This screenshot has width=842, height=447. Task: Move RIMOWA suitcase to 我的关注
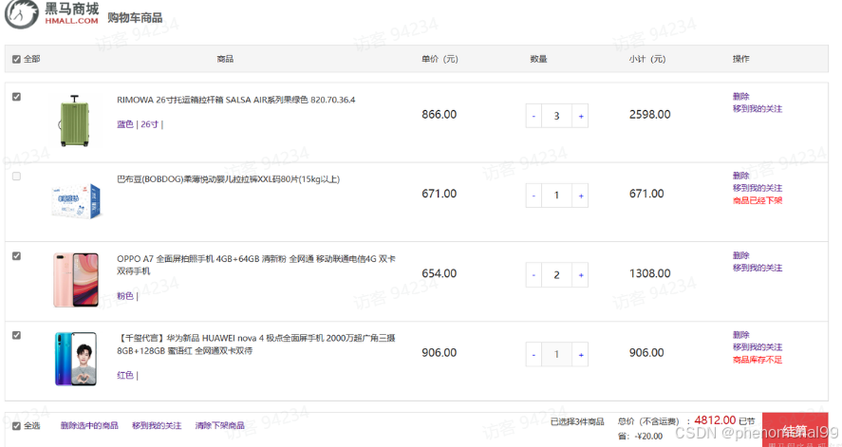(758, 109)
